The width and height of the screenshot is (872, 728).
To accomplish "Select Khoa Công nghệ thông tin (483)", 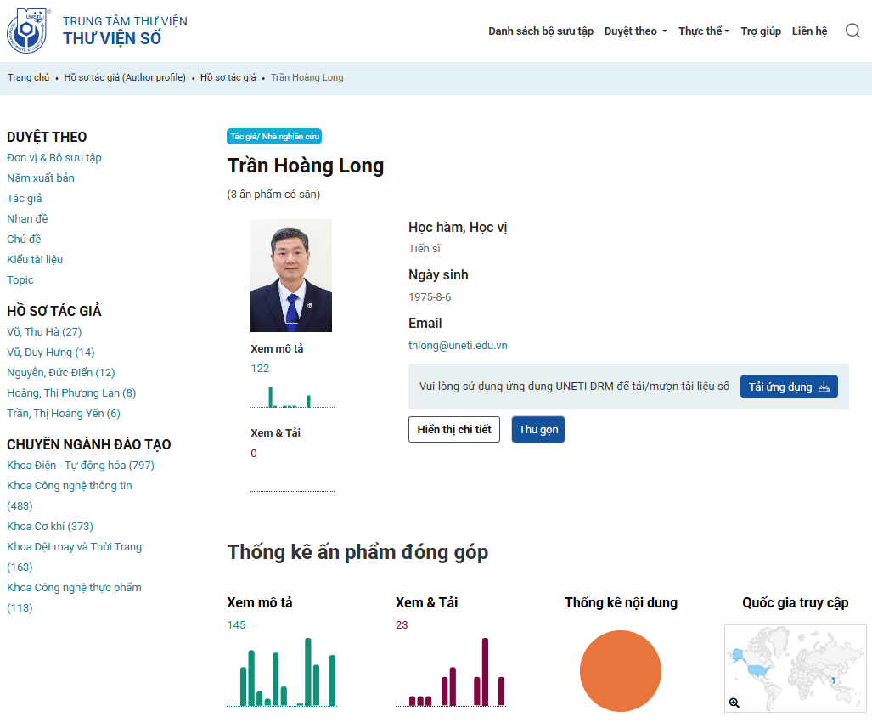I will 70,495.
